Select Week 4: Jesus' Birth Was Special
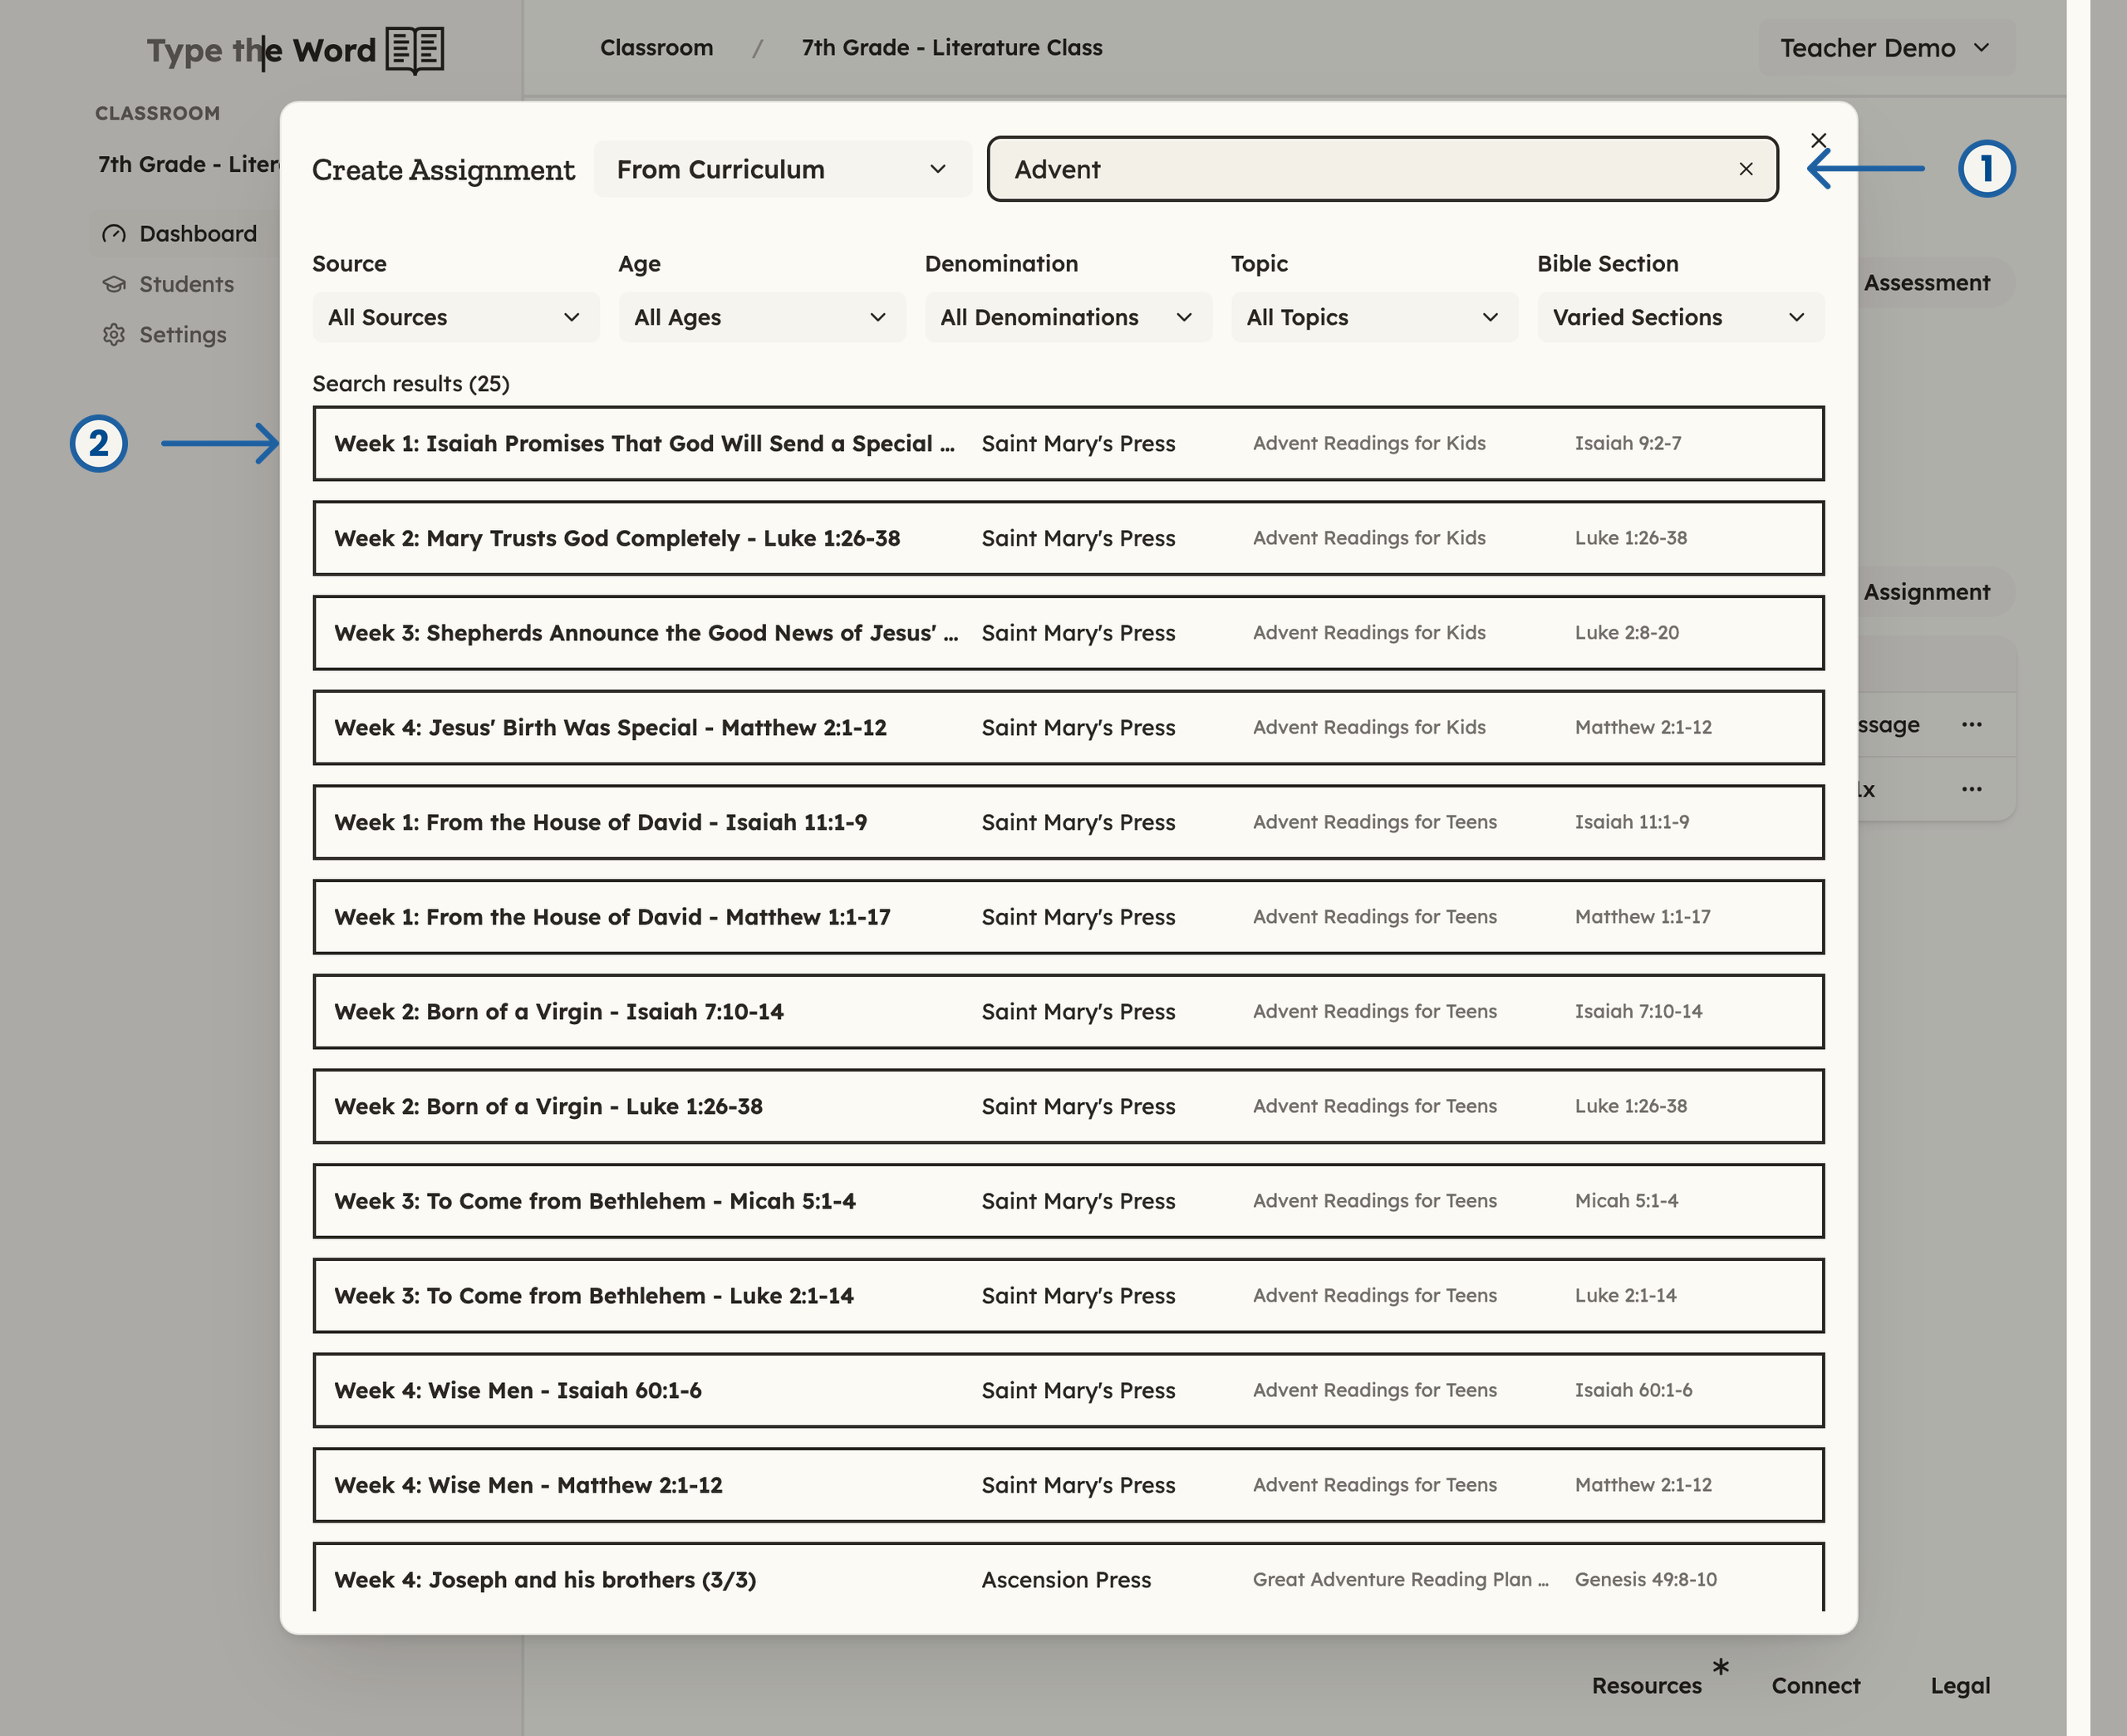The height and width of the screenshot is (1736, 2127). 1068,727
